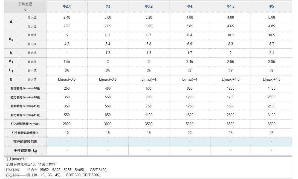
Task: Select the 钉芯断裂载荷/N(max) row label
Action: click(25, 124)
